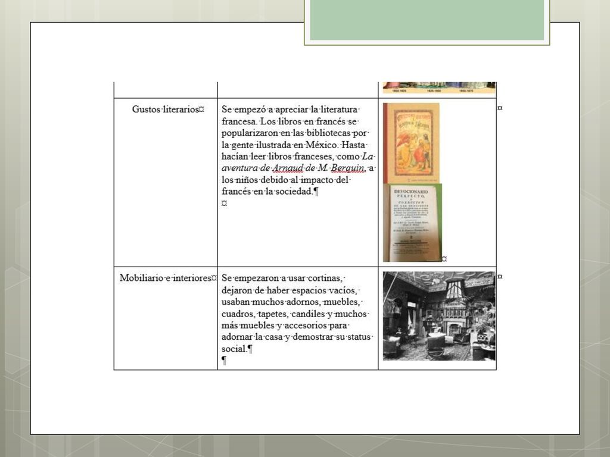The height and width of the screenshot is (457, 610).
Task: Click the line 'la gente ilustrada en México. Hasta'
Action: (293, 145)
